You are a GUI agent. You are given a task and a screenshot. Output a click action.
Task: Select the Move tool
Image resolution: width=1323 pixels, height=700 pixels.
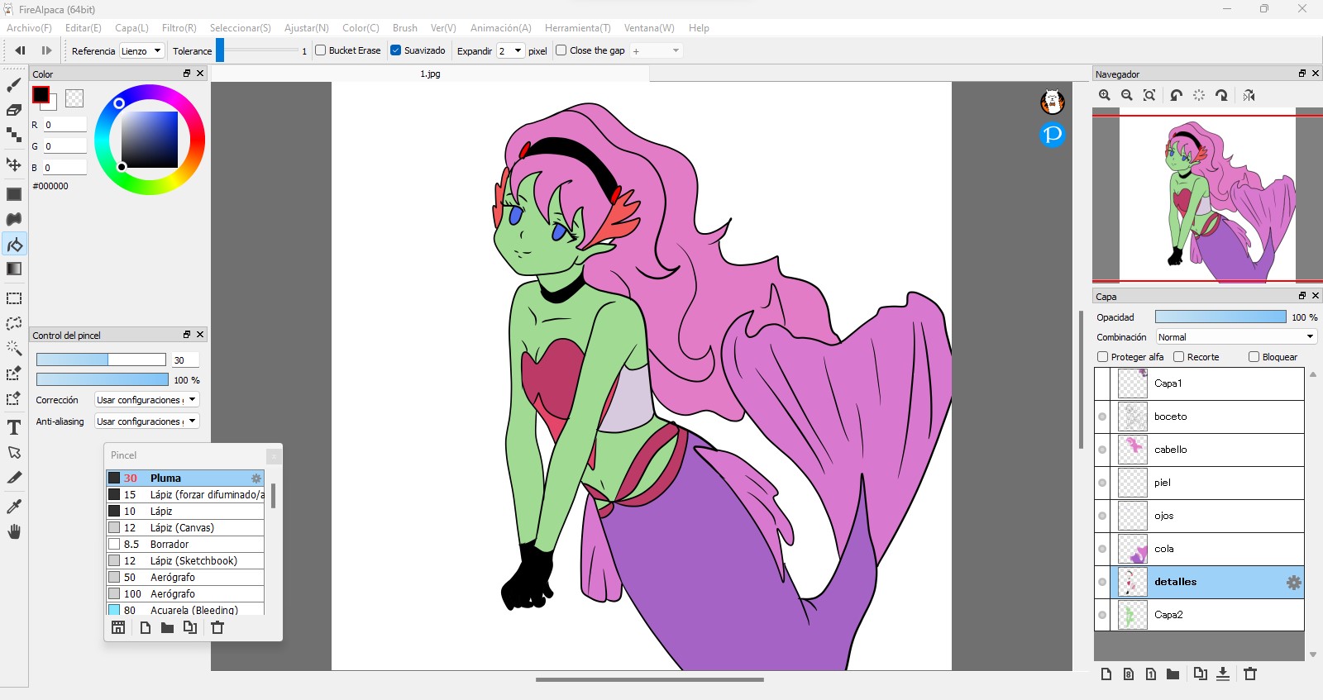tap(14, 164)
